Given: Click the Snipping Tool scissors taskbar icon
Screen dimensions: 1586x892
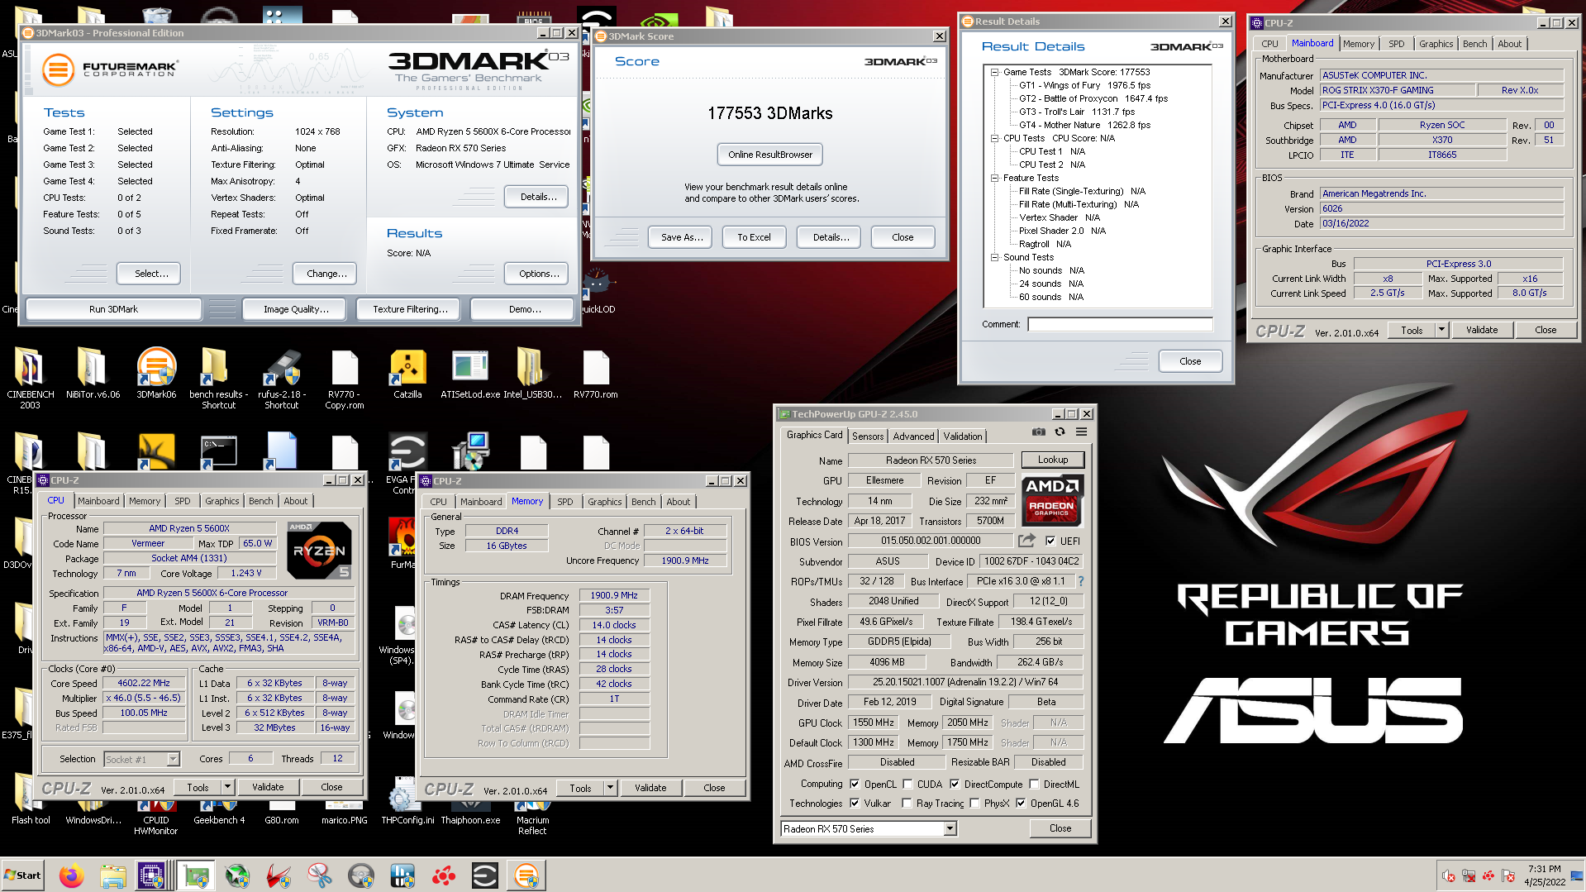Looking at the screenshot, I should pos(319,875).
